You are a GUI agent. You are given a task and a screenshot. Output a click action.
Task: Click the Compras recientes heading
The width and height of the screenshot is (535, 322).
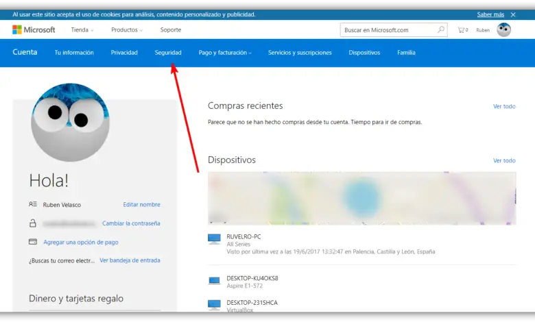click(x=246, y=106)
